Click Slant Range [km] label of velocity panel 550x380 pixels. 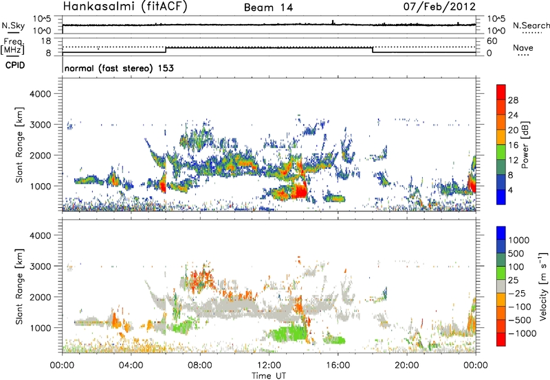[19, 287]
